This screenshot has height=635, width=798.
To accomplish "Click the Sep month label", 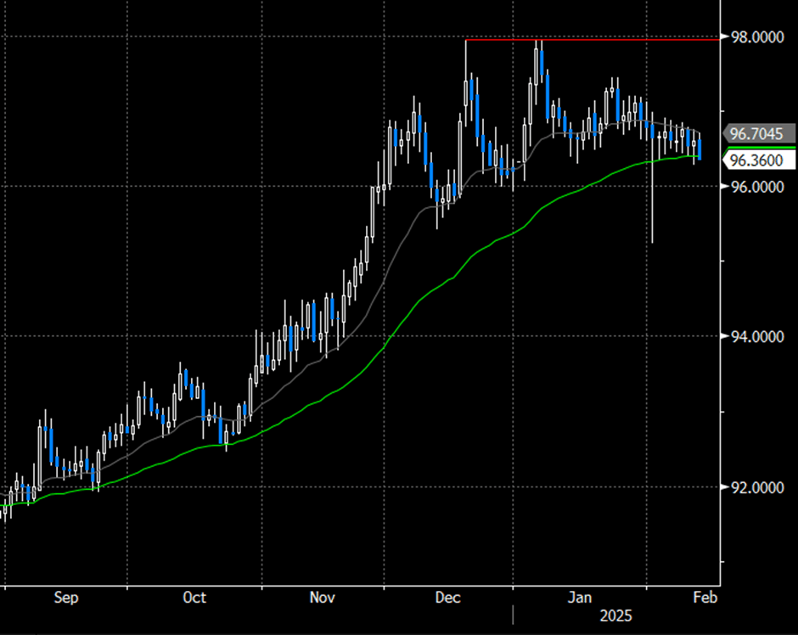I will click(x=66, y=598).
